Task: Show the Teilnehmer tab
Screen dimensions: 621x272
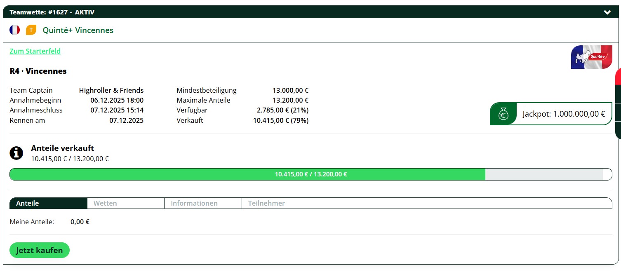Action: pos(266,203)
